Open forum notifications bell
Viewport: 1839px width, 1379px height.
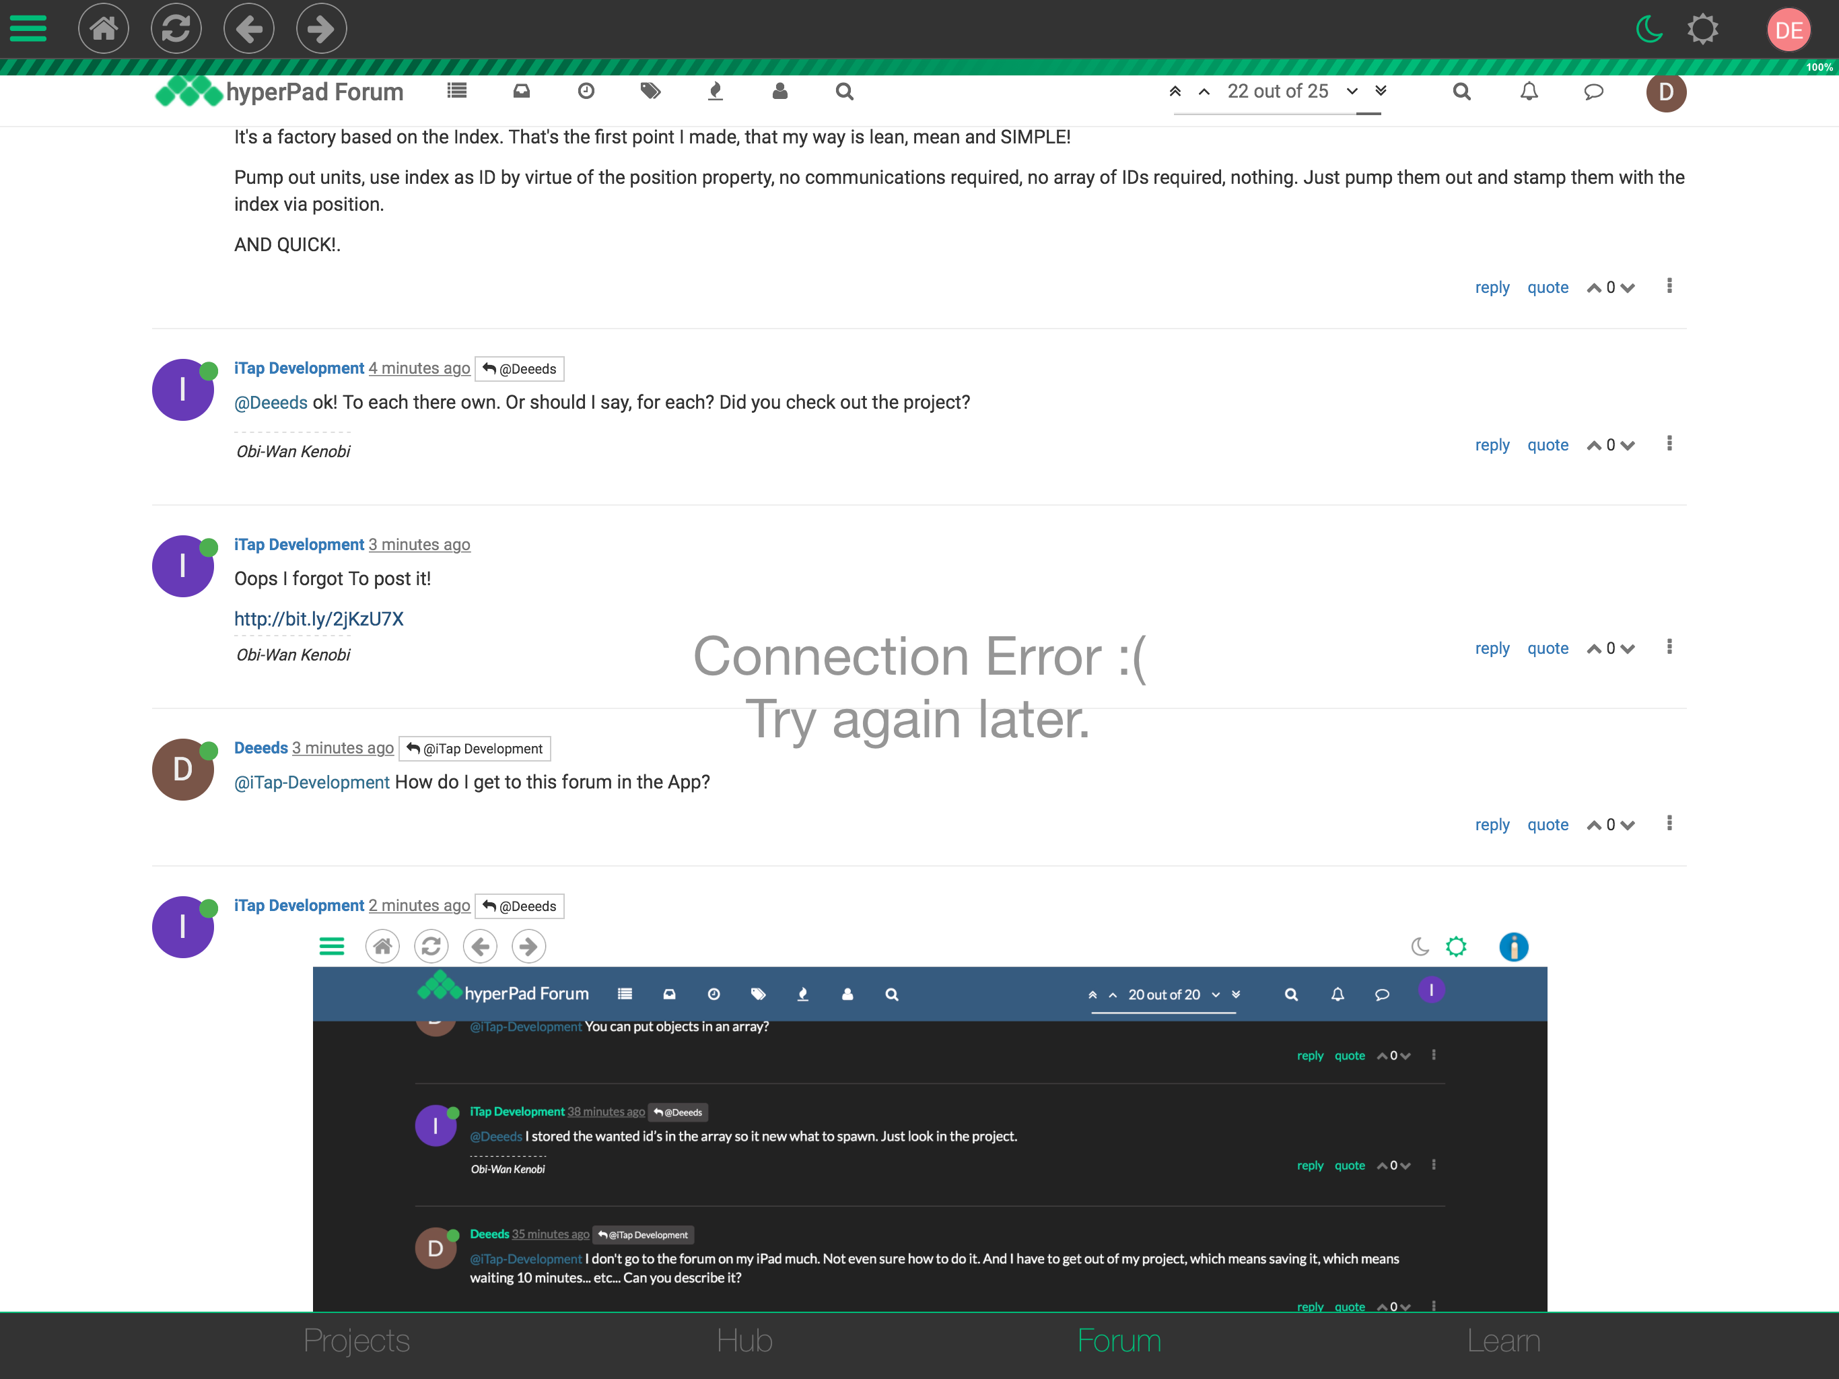(x=1528, y=92)
